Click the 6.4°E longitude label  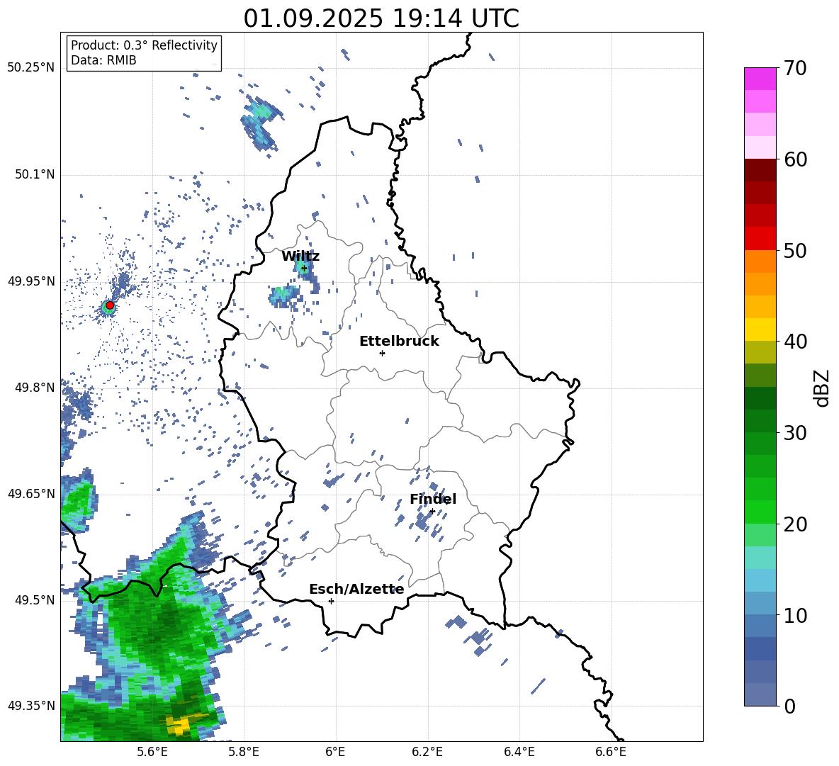point(519,752)
